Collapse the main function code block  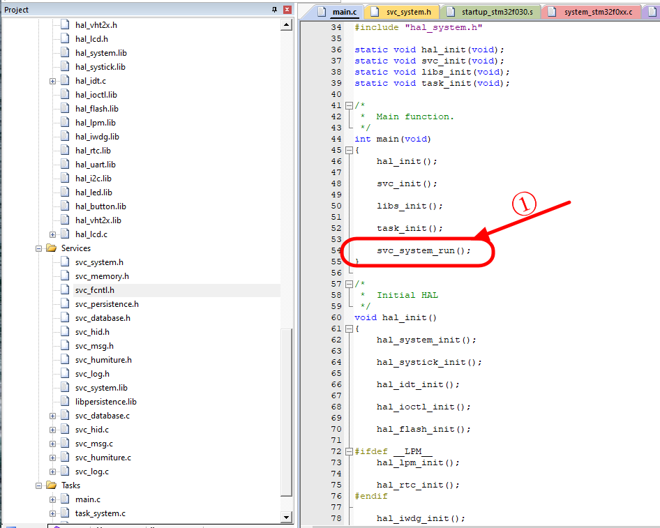click(x=349, y=150)
